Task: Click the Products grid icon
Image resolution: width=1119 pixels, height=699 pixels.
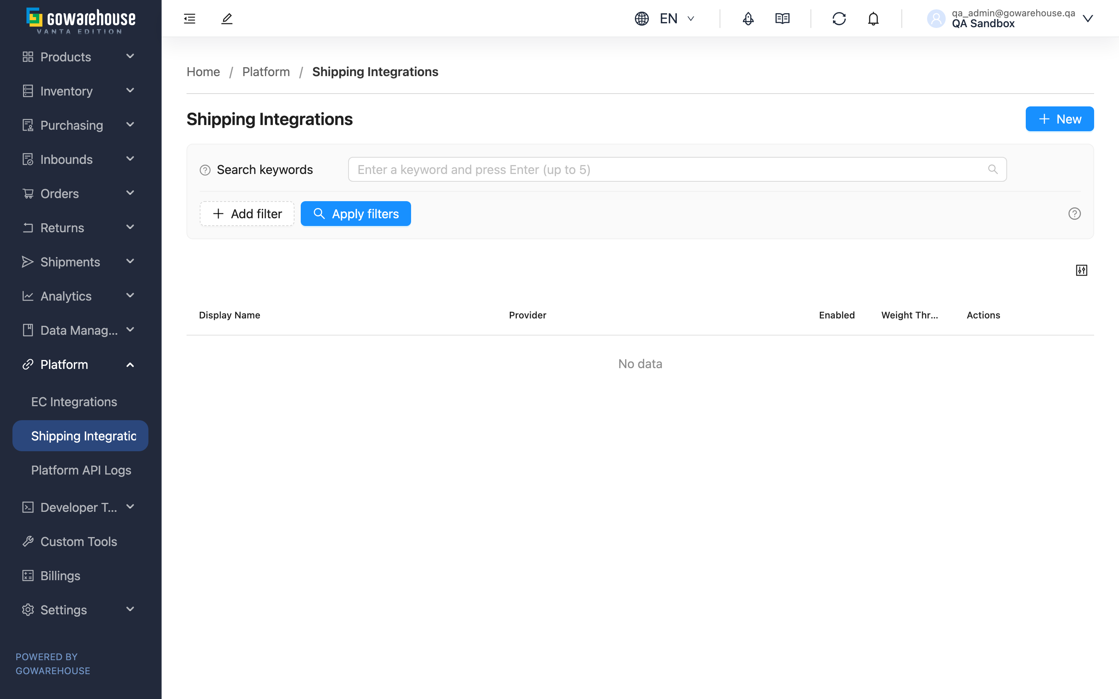Action: click(28, 57)
